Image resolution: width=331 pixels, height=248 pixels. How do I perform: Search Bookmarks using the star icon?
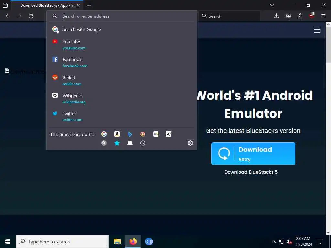[117, 143]
